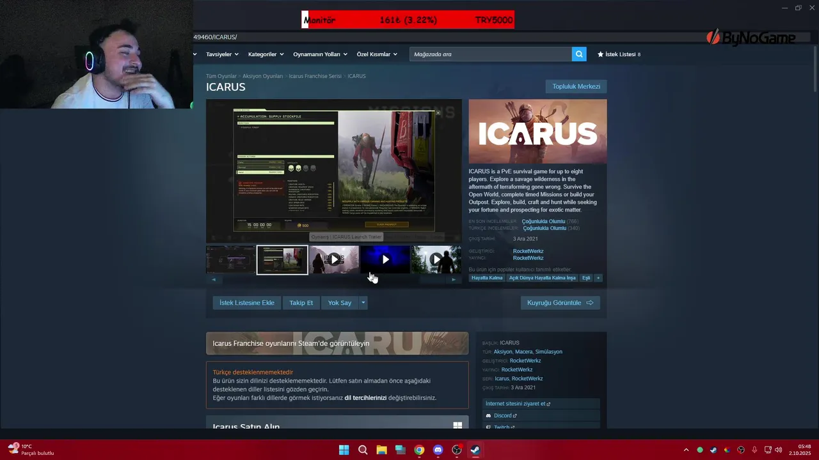This screenshot has width=819, height=460.
Task: Open Icarus Franchise Serisi breadcrumb
Action: click(x=315, y=76)
